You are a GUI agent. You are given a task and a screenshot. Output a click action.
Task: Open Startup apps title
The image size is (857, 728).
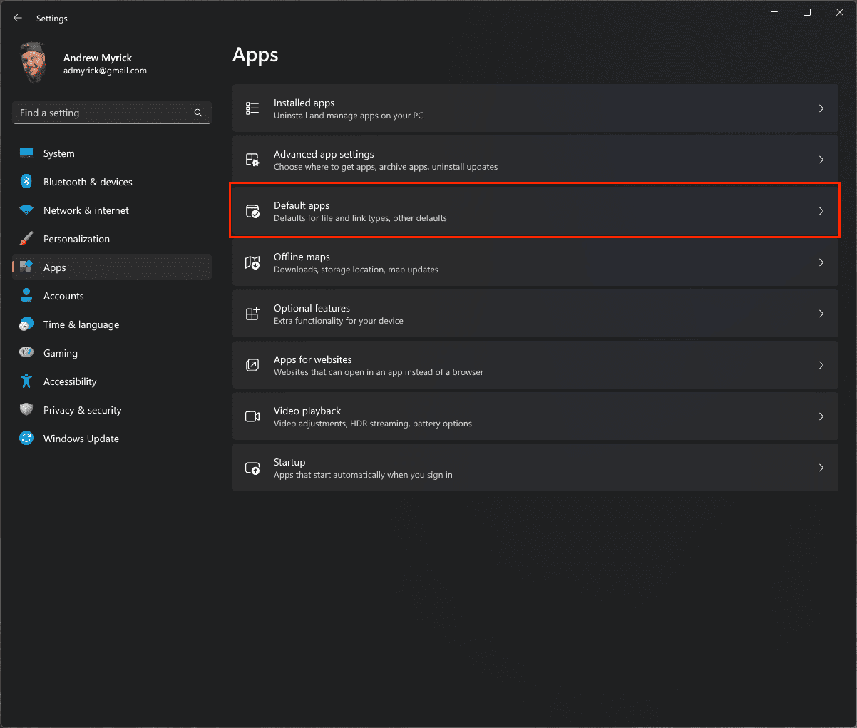point(289,462)
